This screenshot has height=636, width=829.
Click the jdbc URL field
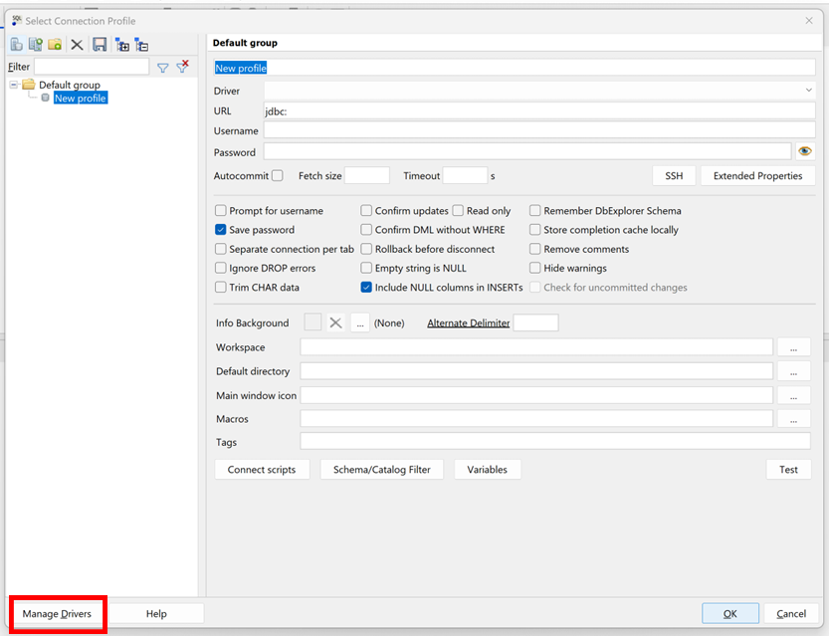539,111
